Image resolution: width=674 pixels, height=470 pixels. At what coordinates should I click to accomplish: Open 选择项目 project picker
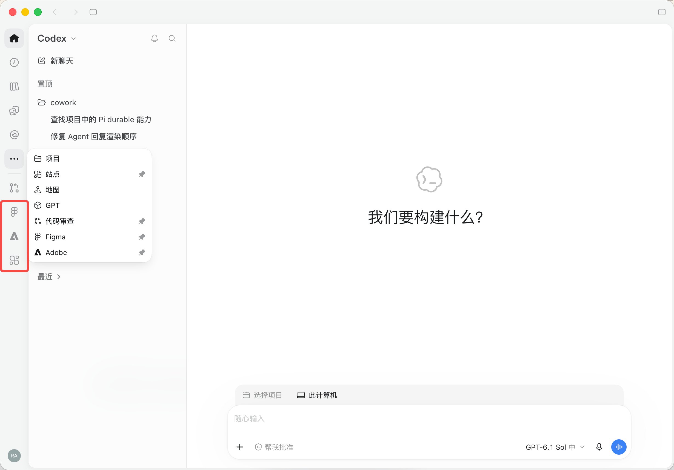click(x=262, y=395)
